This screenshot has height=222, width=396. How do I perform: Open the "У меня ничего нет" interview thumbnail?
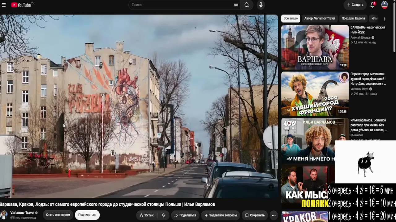point(308,141)
